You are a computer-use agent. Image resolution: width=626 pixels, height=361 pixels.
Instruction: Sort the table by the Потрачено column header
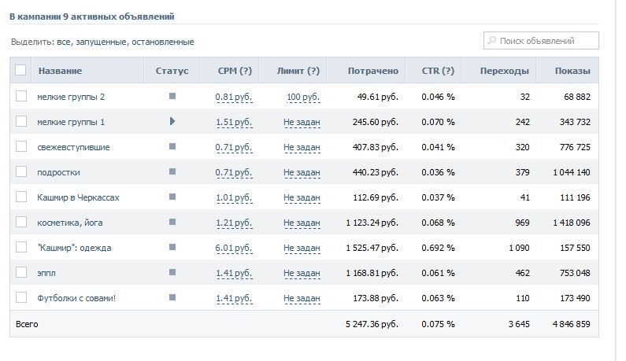coord(373,71)
